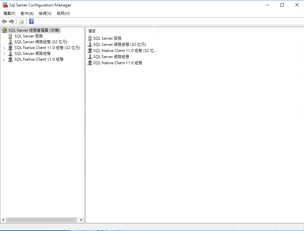304x231 pixels.
Task: Click the Native Client 11.0 組態 icon in right pane
Action: [90, 63]
